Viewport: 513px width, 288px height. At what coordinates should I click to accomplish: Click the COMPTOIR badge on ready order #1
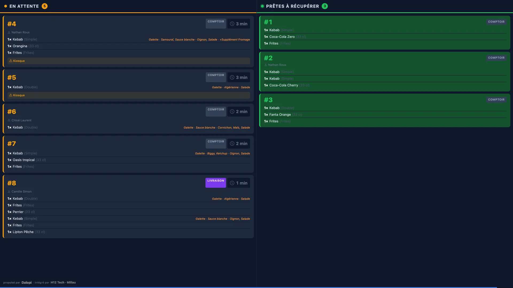tap(496, 22)
